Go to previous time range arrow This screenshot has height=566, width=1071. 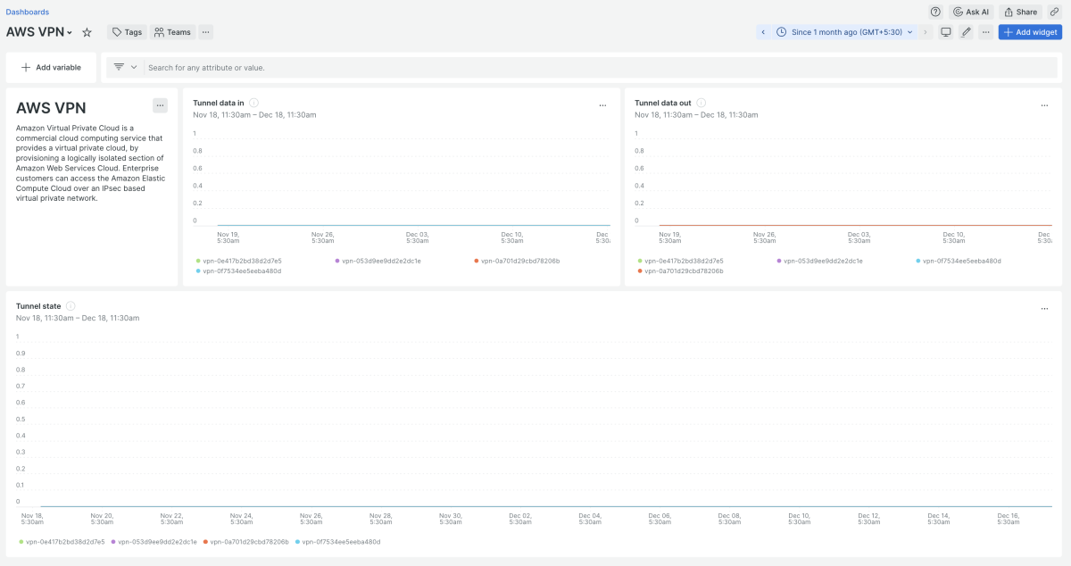(x=763, y=32)
